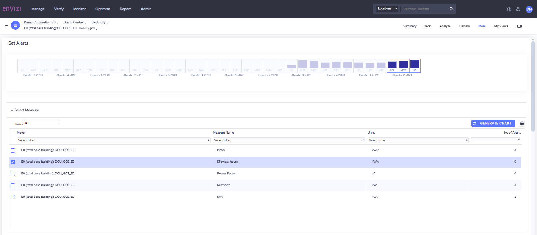
Task: Switch to the Review tab
Action: (x=464, y=26)
